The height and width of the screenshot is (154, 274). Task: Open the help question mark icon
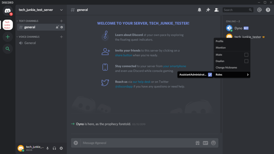(x=268, y=10)
